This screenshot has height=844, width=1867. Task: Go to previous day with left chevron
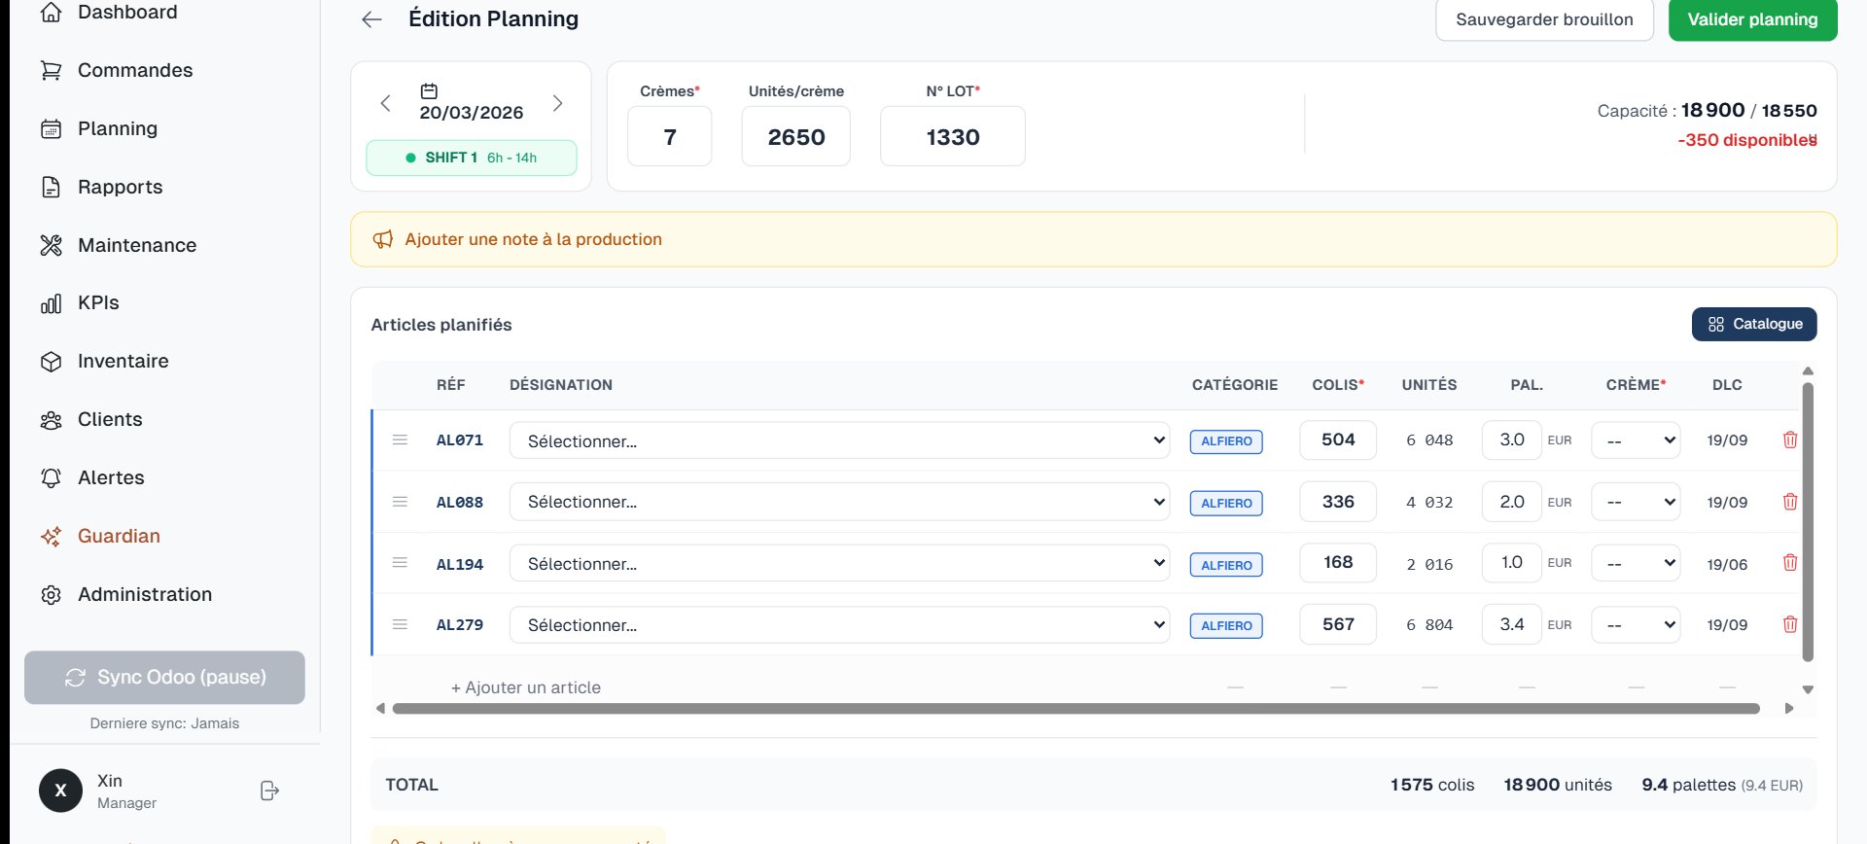tap(386, 103)
